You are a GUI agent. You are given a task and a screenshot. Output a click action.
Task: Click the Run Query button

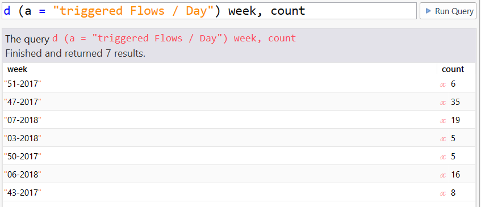[x=447, y=11]
